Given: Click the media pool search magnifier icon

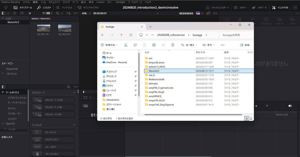Looking at the screenshot, I should [x=58, y=13].
